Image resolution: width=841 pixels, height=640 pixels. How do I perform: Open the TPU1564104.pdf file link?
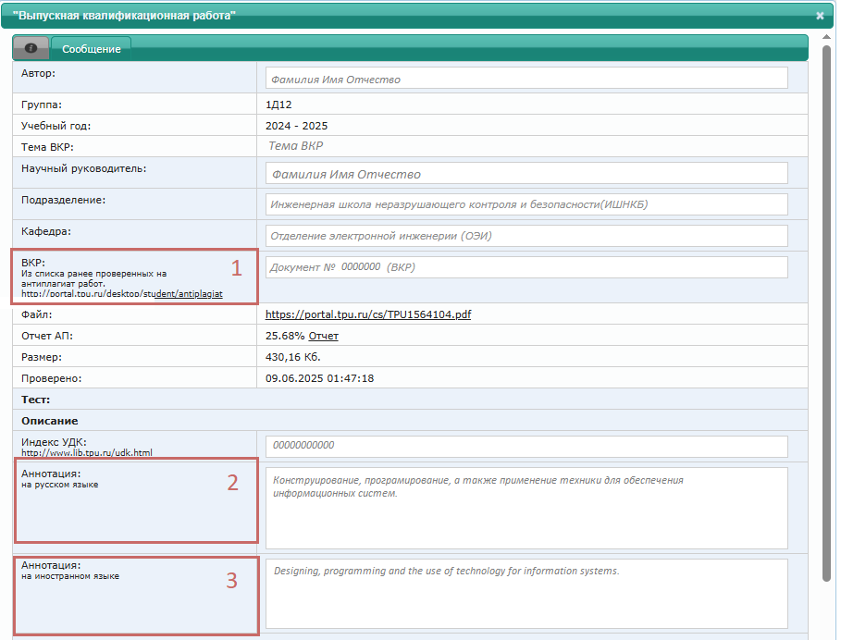(x=368, y=314)
